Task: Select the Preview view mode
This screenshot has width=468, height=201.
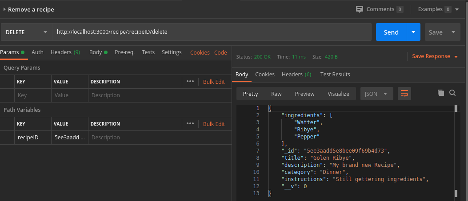Action: [304, 94]
